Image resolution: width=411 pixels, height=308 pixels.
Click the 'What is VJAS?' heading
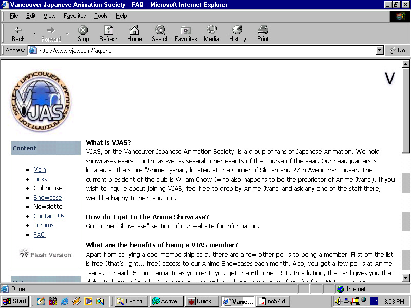(x=108, y=143)
